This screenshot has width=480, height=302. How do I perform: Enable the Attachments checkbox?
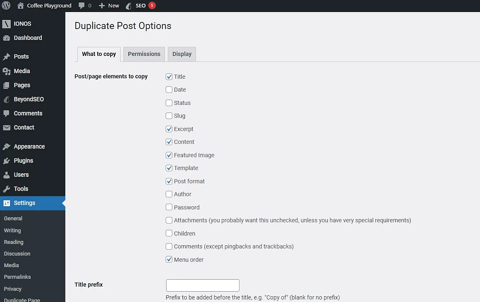point(169,220)
